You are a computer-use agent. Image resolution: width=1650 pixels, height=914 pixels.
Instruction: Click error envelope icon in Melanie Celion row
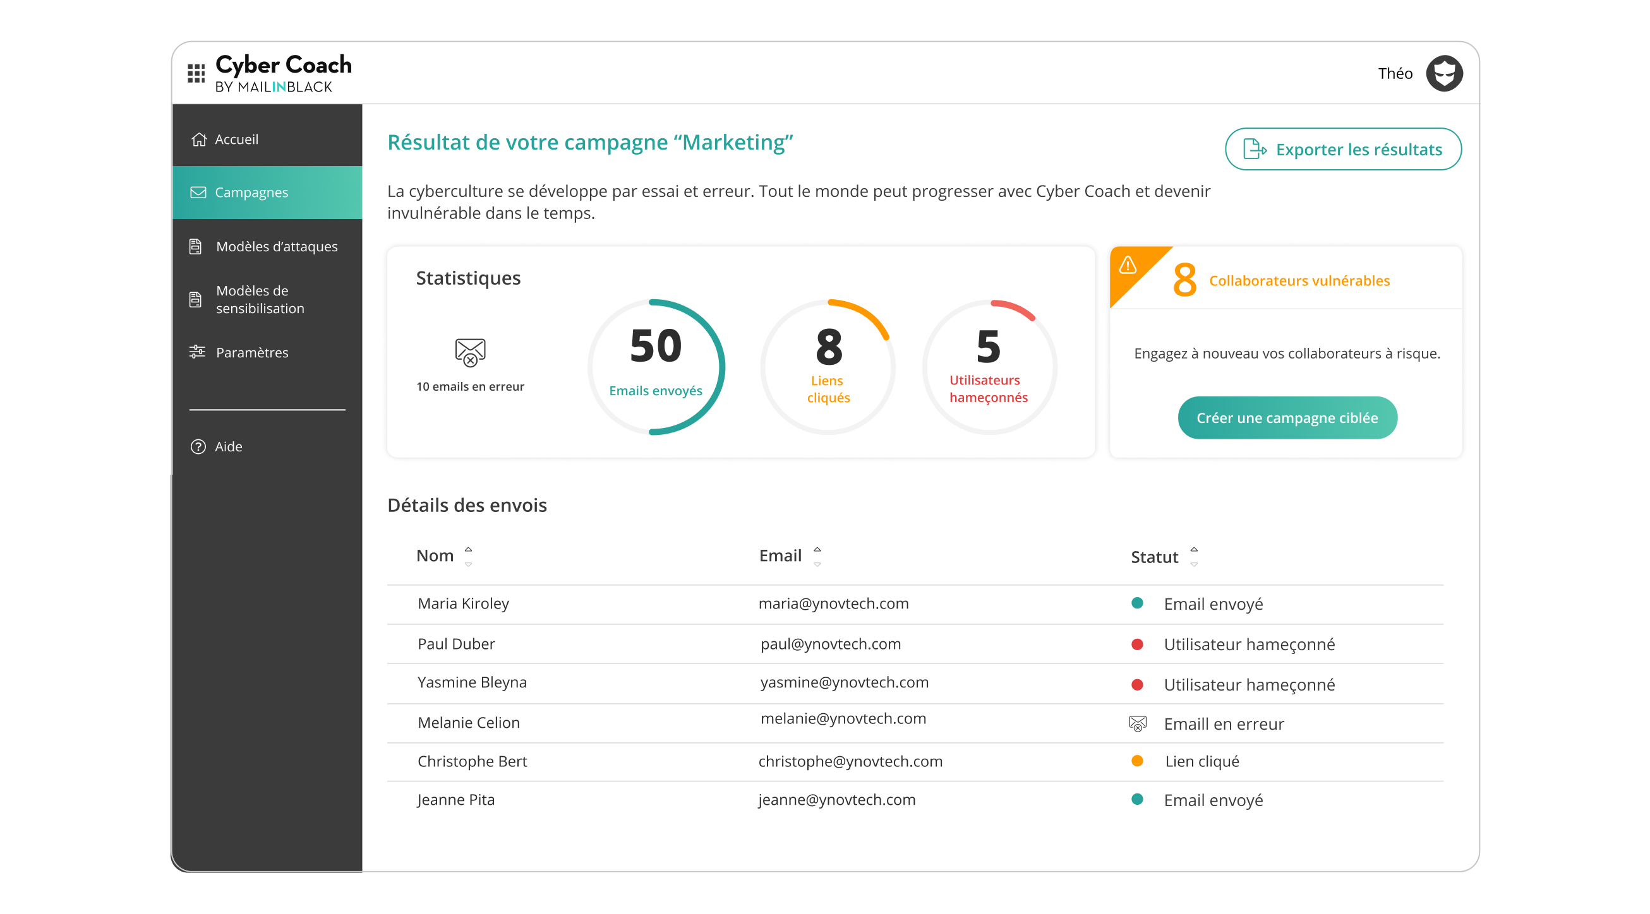[x=1138, y=723]
